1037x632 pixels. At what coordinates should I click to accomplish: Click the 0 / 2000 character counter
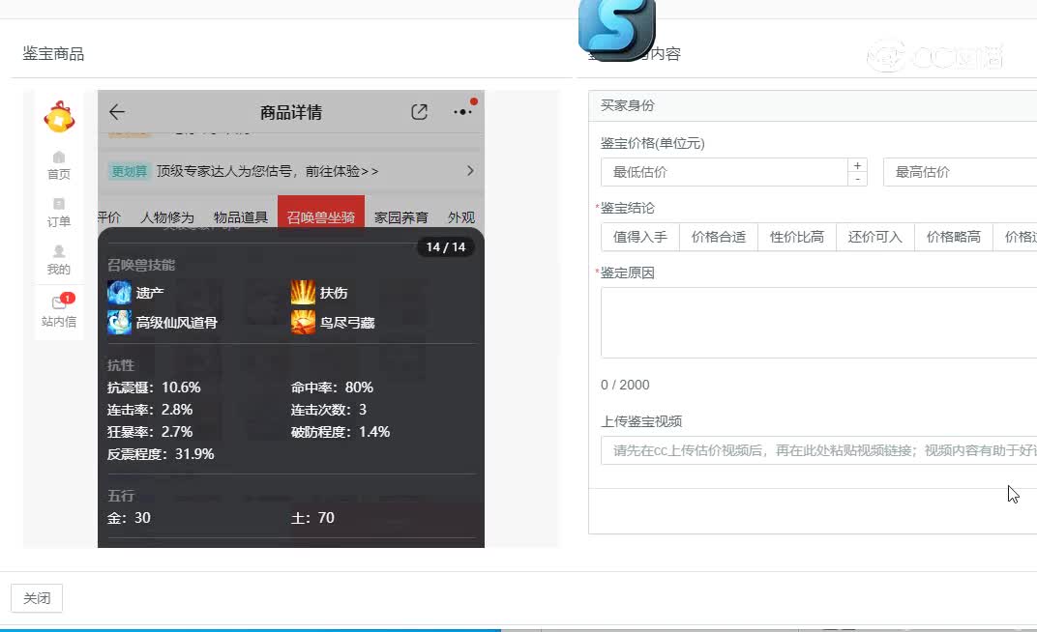(625, 385)
